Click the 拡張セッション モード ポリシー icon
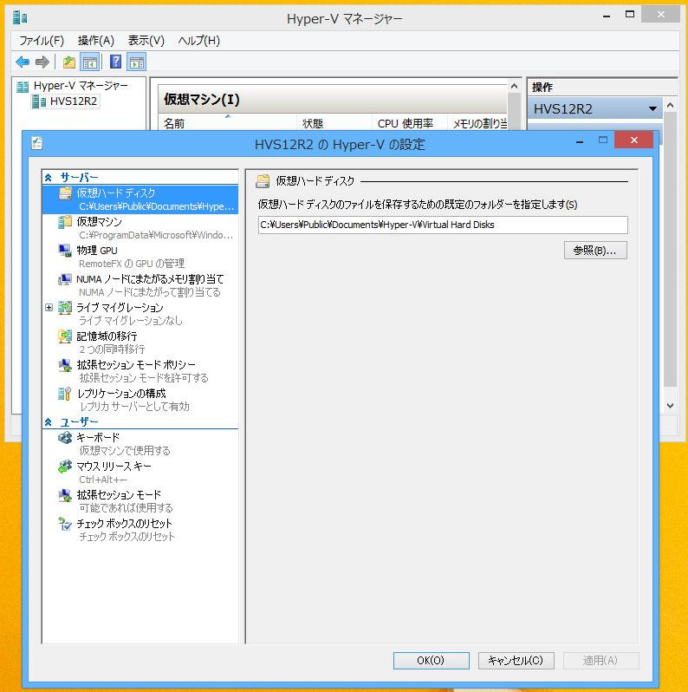The image size is (688, 692). coord(65,365)
